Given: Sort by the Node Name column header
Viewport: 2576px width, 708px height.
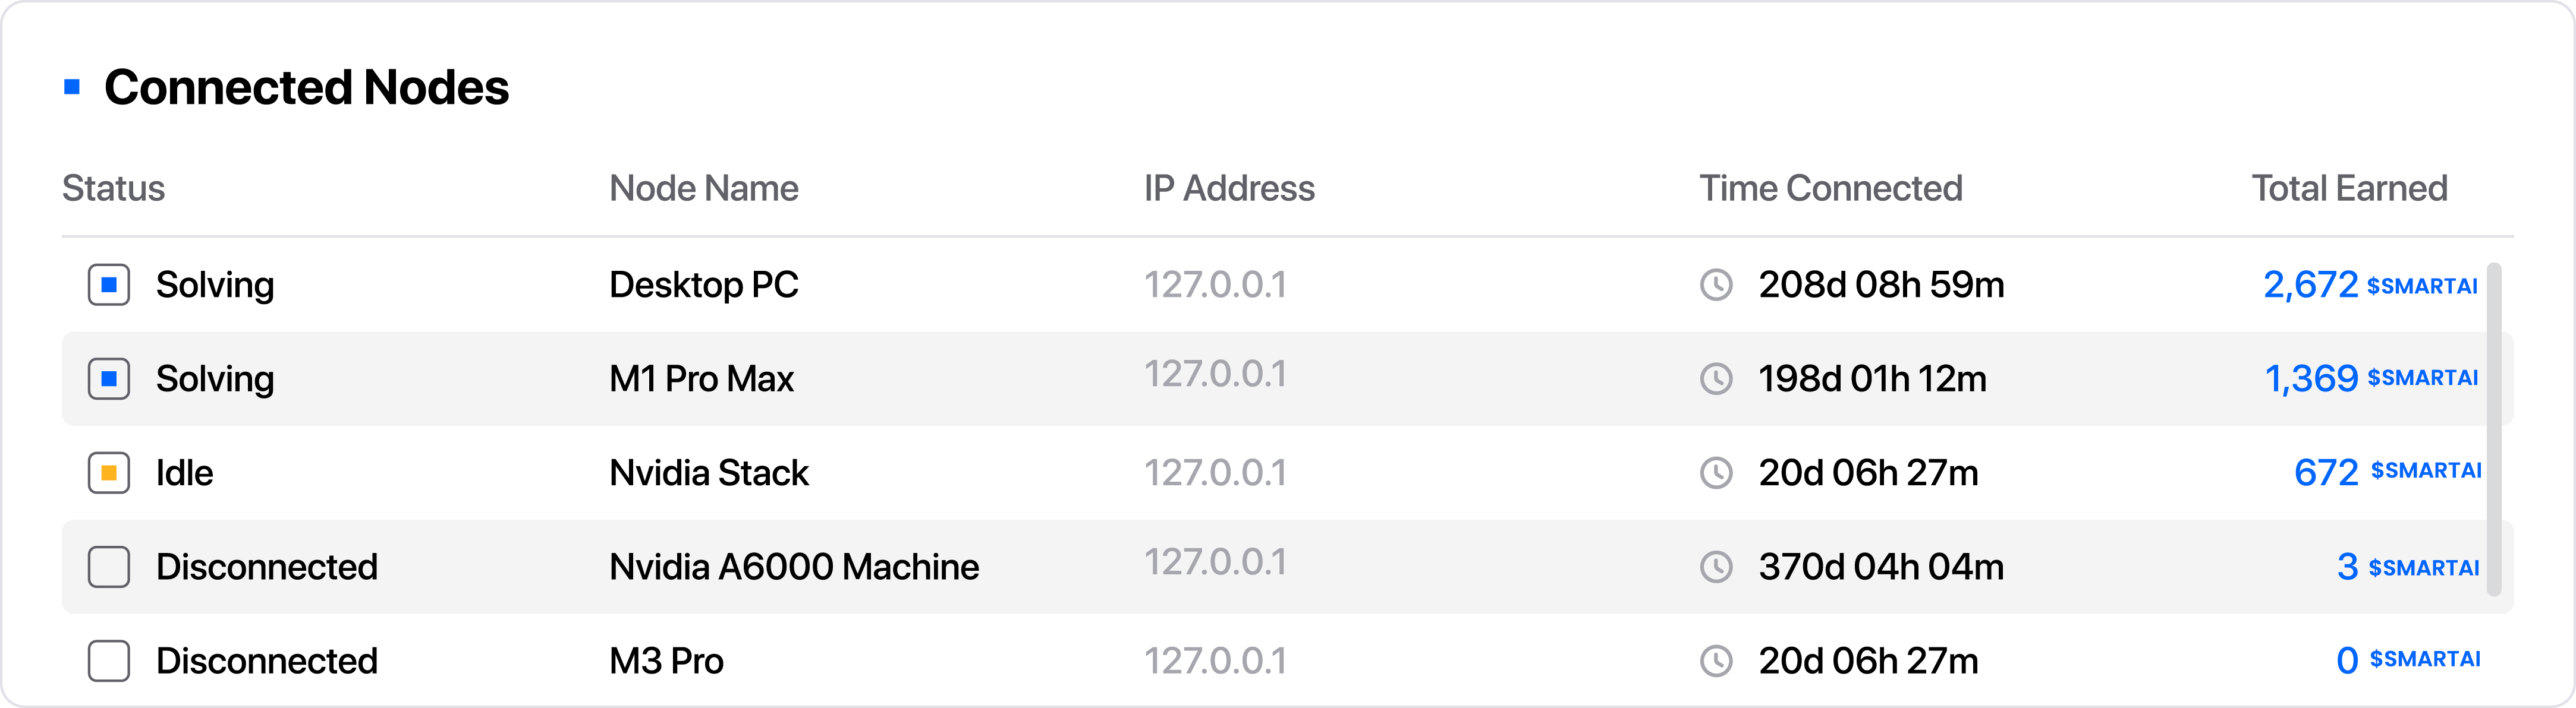Looking at the screenshot, I should click(x=704, y=188).
